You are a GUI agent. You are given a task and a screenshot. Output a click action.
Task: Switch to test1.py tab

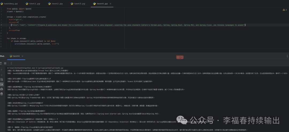(32, 4)
